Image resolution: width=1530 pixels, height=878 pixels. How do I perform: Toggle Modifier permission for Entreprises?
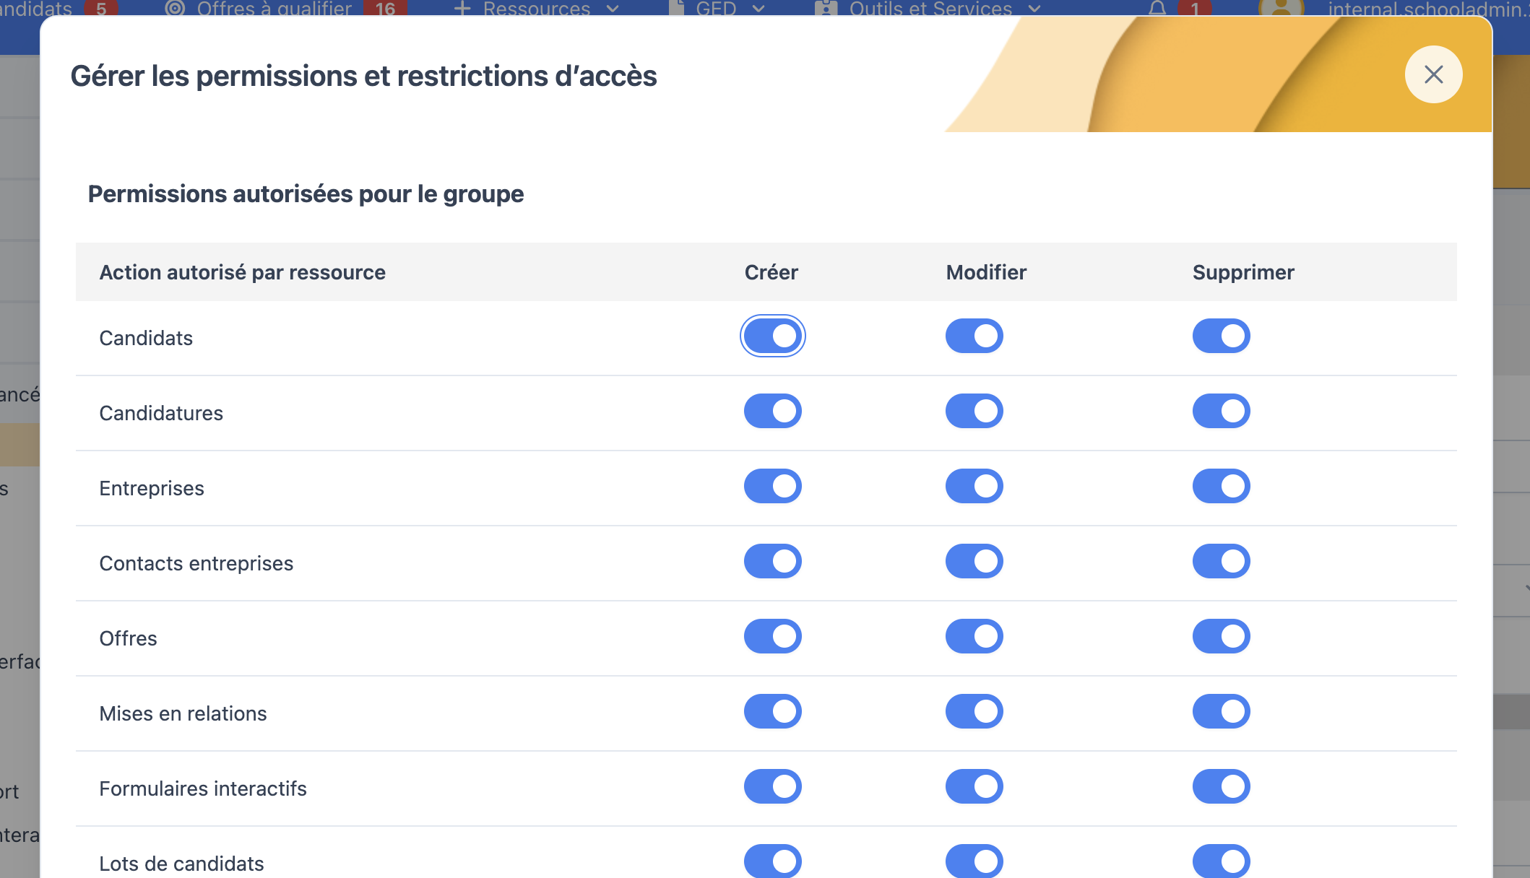click(974, 486)
